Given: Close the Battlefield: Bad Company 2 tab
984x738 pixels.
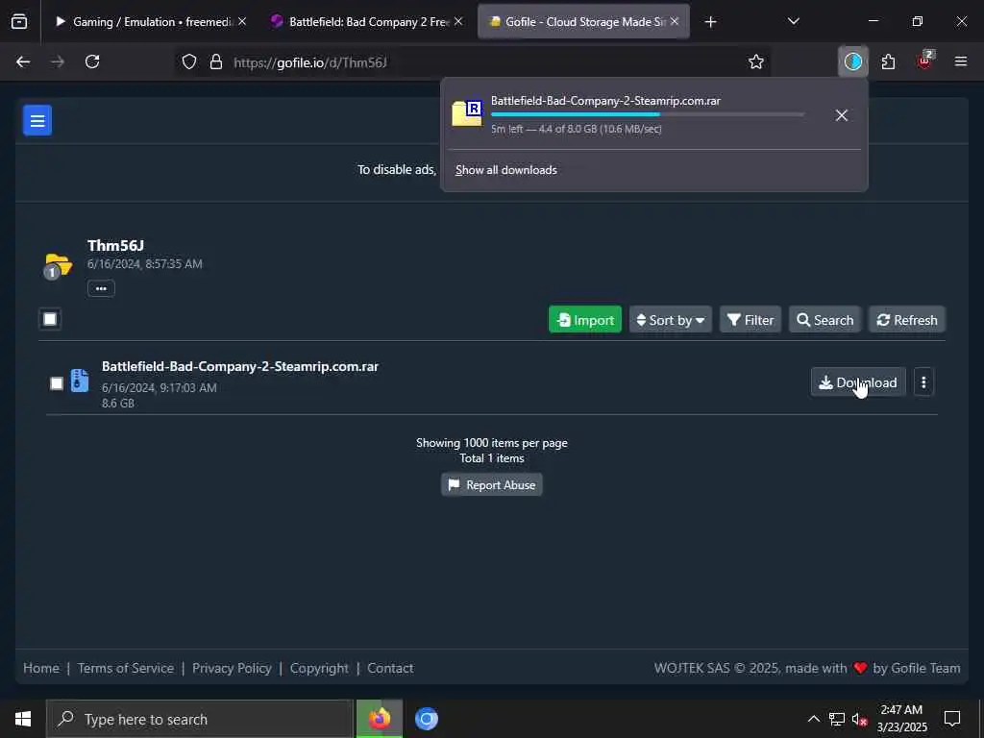Looking at the screenshot, I should (x=458, y=21).
